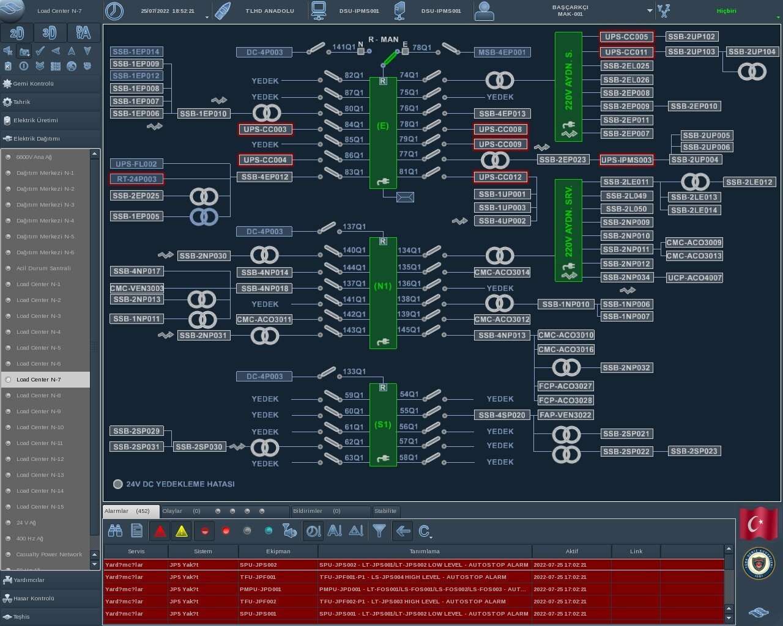Toggle the red triangle critical alarm filter

tap(160, 531)
